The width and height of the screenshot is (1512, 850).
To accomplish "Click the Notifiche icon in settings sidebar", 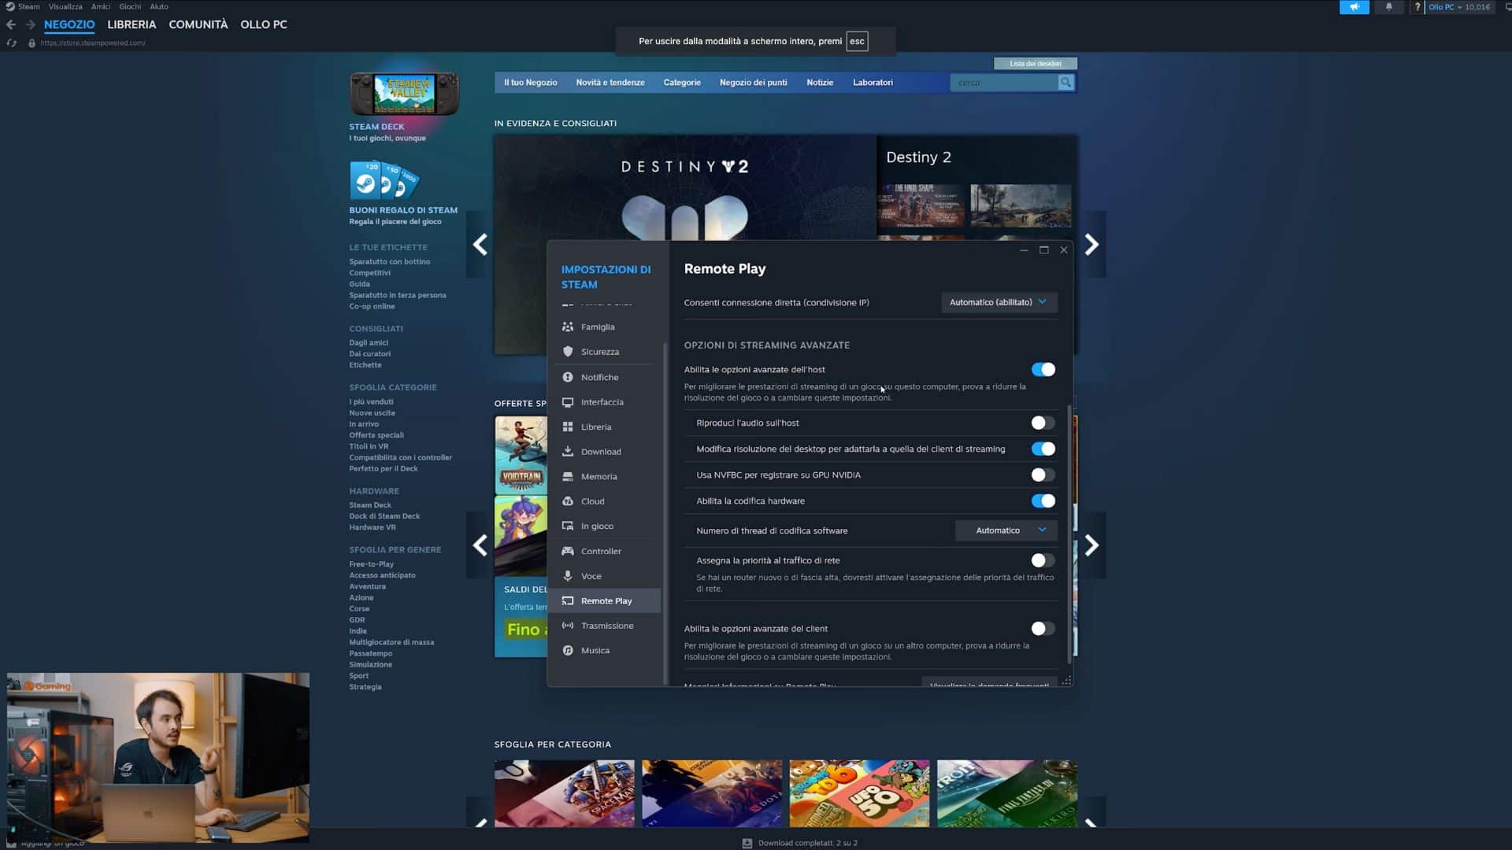I will 568,377.
